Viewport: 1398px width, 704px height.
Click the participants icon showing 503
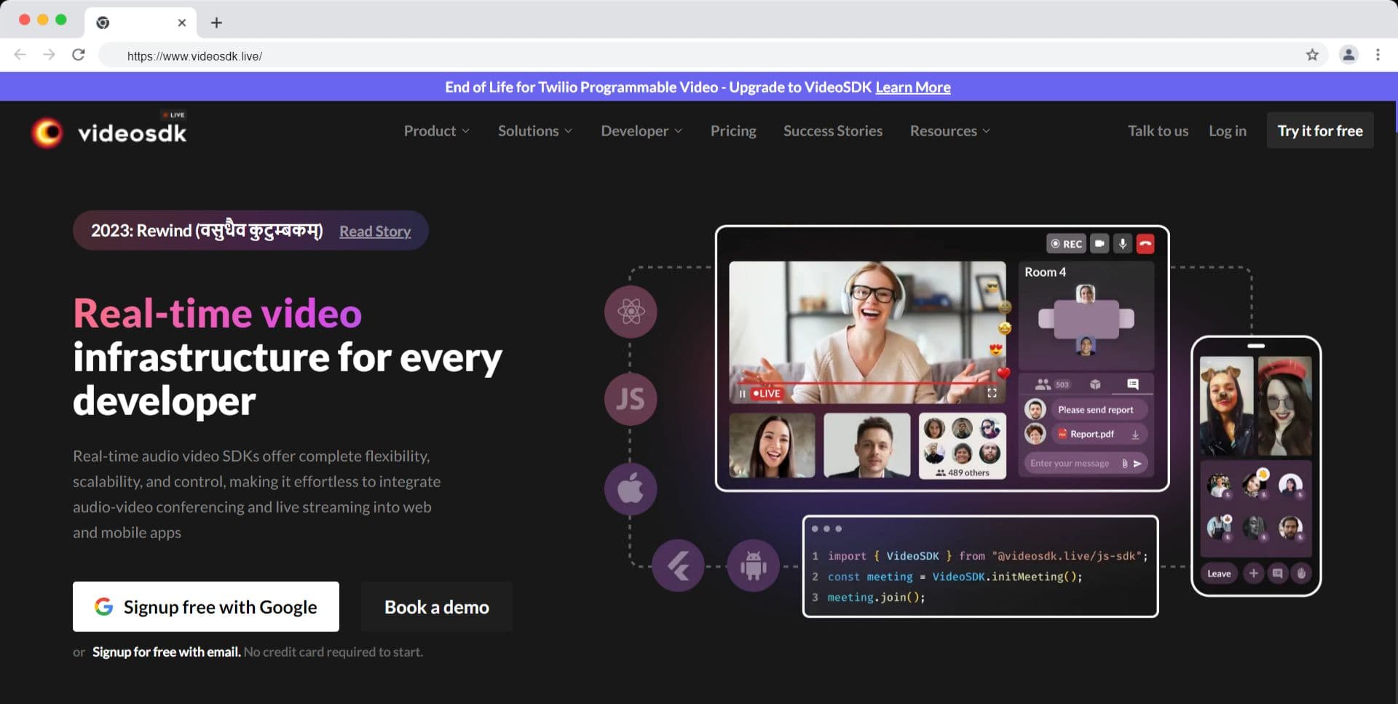tap(1052, 384)
